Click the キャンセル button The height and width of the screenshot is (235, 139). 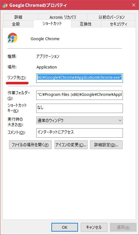pyautogui.click(x=94, y=227)
